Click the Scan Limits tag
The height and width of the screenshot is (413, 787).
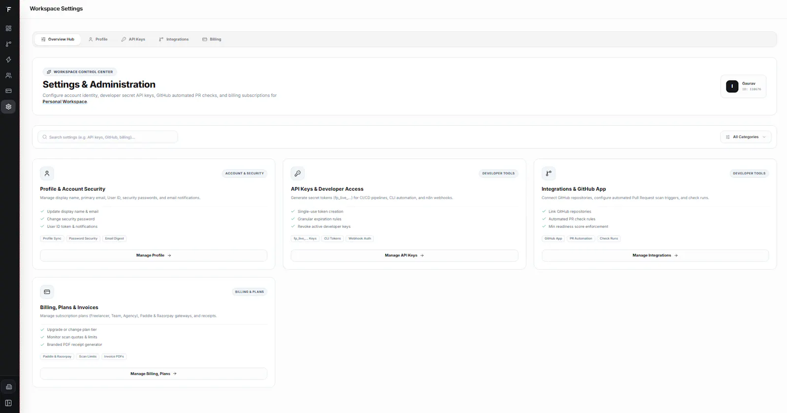[88, 357]
